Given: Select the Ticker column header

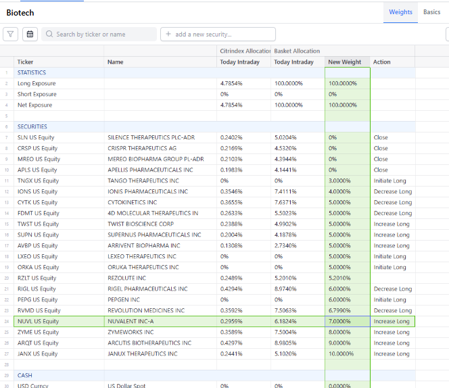Looking at the screenshot, I should (59, 62).
